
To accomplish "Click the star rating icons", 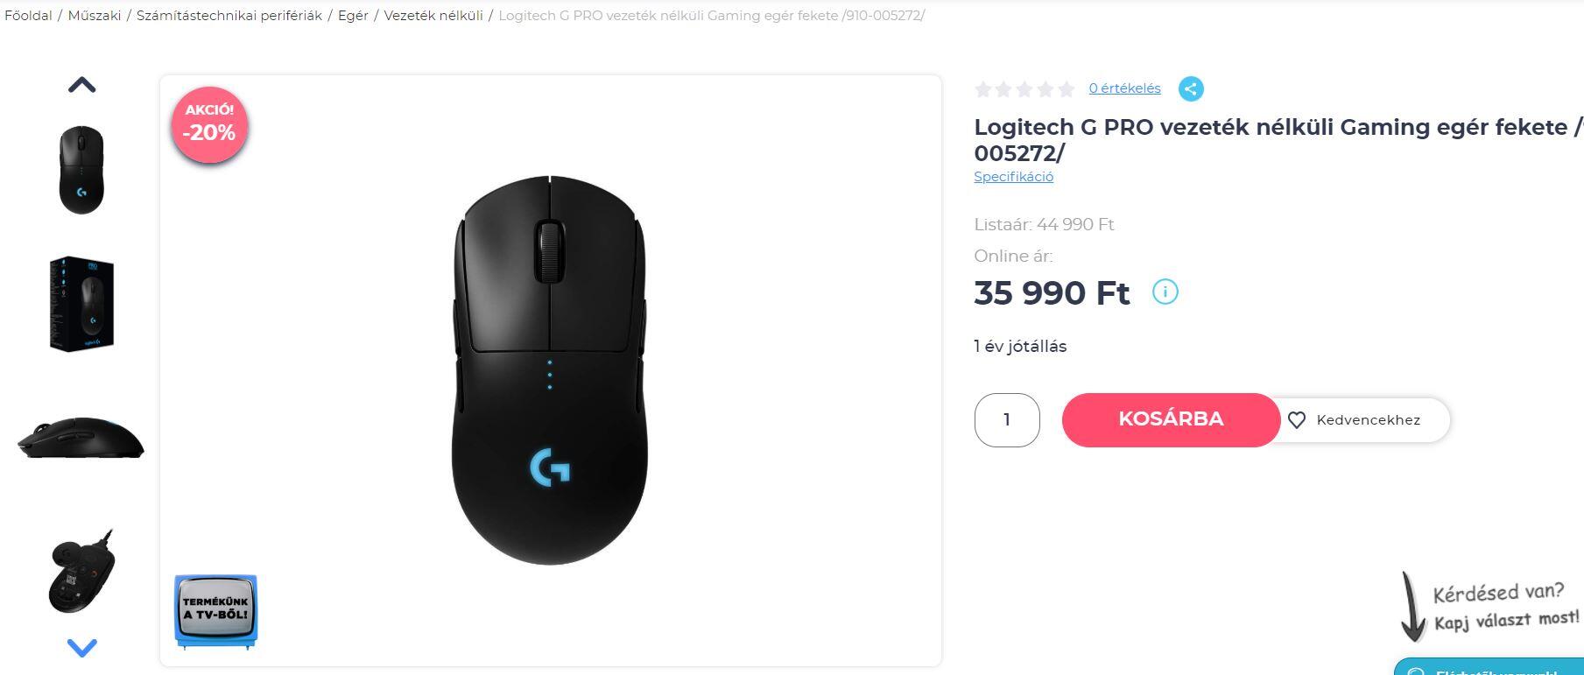I will click(1024, 88).
